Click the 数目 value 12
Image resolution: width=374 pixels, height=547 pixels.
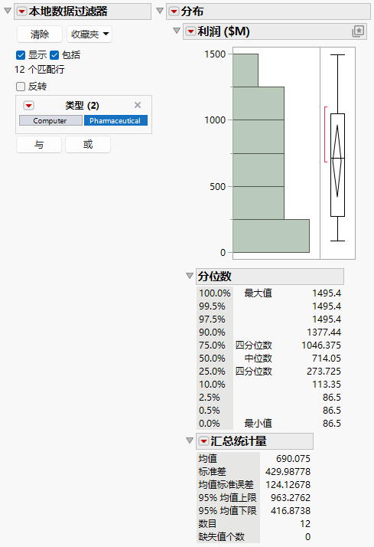(305, 524)
